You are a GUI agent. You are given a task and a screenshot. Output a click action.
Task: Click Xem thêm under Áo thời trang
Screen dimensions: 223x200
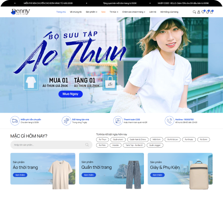coord(20,175)
